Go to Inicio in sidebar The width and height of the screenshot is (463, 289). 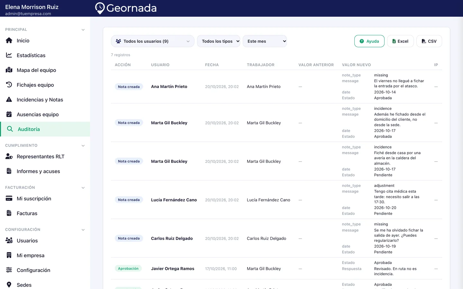(45, 40)
